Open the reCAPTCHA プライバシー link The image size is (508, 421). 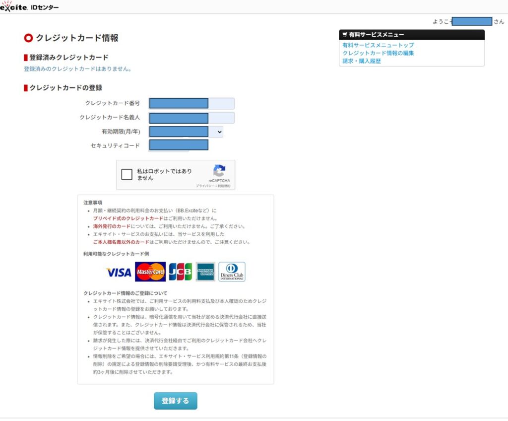click(x=204, y=186)
